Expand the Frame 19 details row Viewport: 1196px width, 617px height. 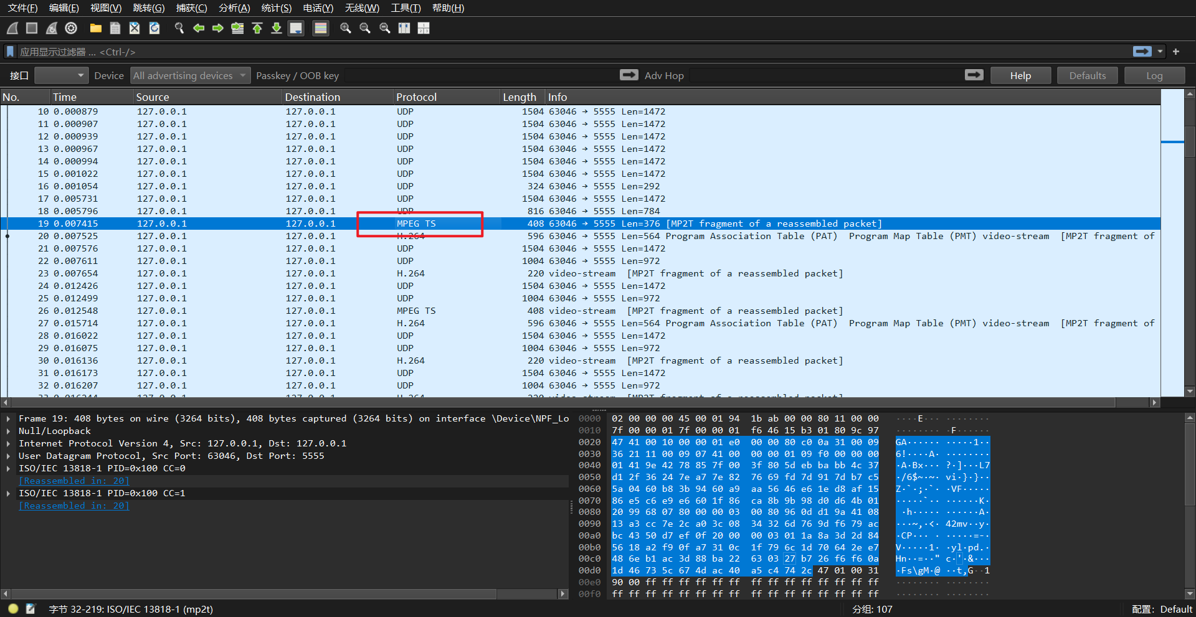[8, 418]
